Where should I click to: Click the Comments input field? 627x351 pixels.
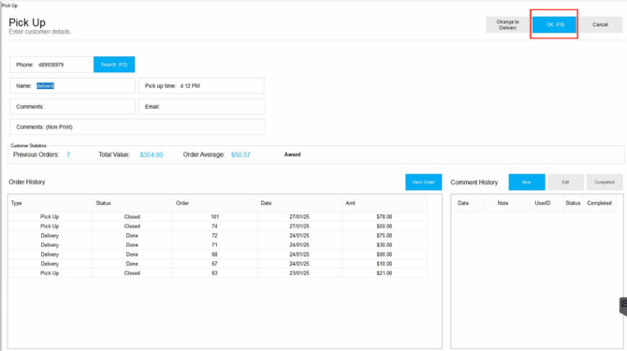click(x=72, y=107)
